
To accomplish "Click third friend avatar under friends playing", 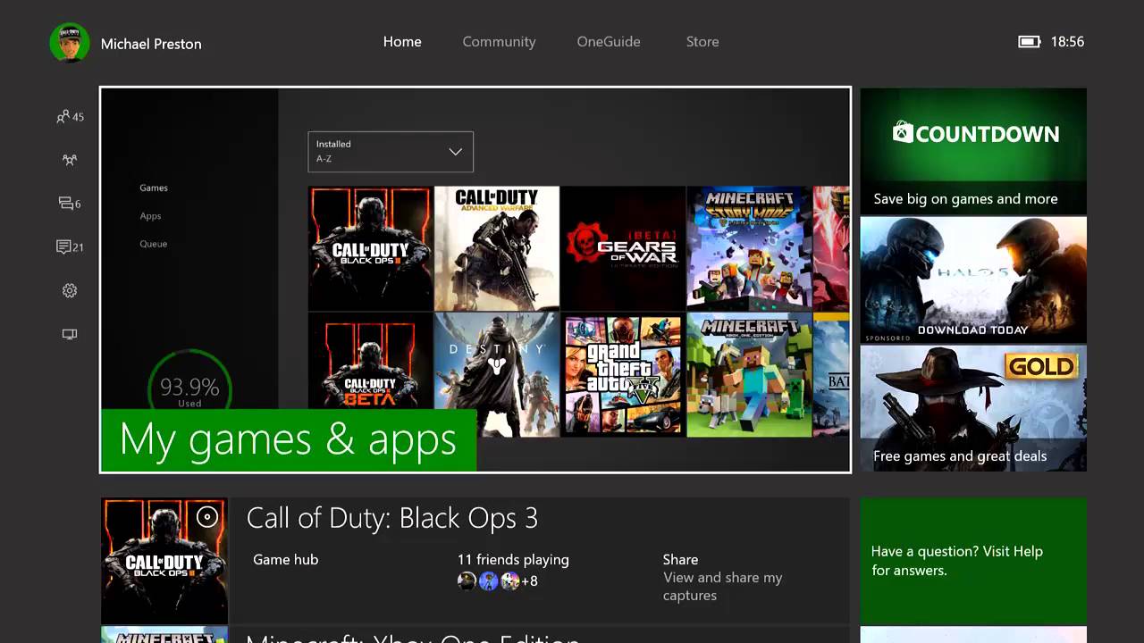I will pos(509,581).
